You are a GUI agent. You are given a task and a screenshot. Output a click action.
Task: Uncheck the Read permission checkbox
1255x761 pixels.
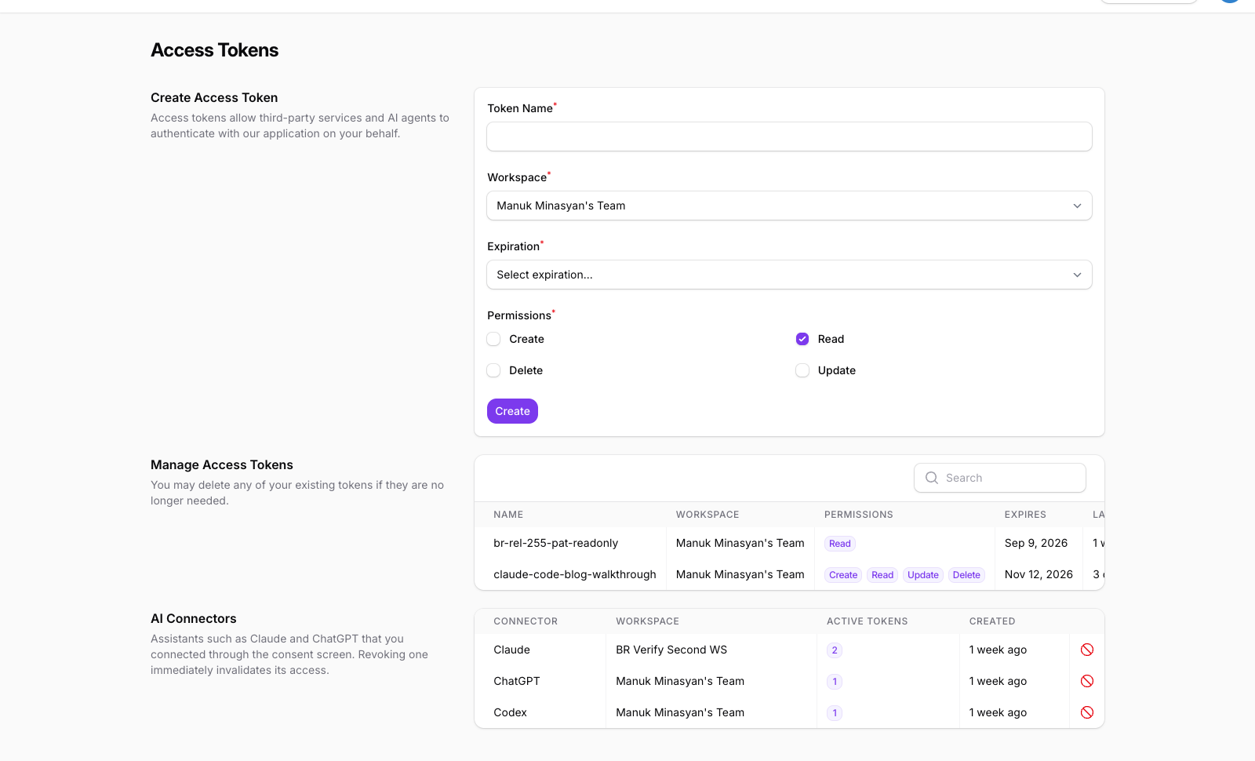pos(802,339)
